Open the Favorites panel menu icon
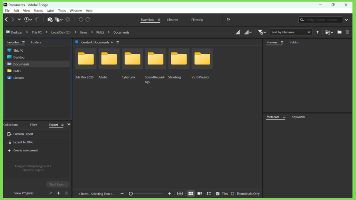Viewport: 356px width, 200px height. point(23,42)
